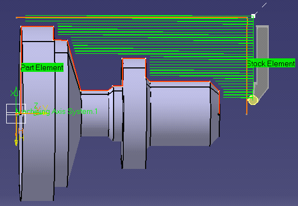Select the large left flange face
298x206 pixels.
coord(38,114)
